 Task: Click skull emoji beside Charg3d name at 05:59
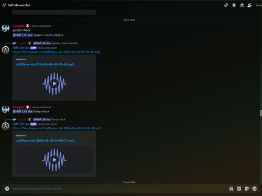coord(28,26)
